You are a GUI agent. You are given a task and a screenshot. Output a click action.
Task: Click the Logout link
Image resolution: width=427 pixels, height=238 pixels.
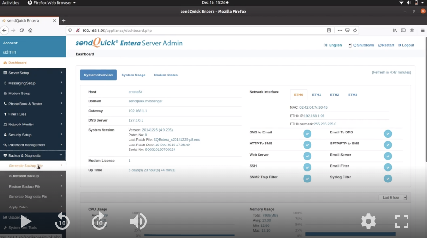pos(406,45)
